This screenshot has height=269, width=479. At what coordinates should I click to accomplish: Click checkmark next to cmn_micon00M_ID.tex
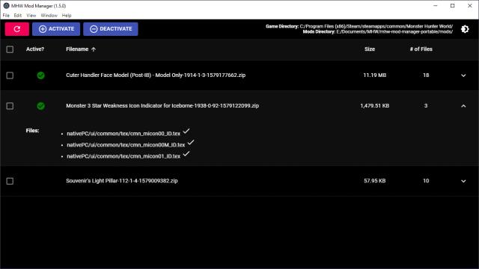tap(191, 143)
